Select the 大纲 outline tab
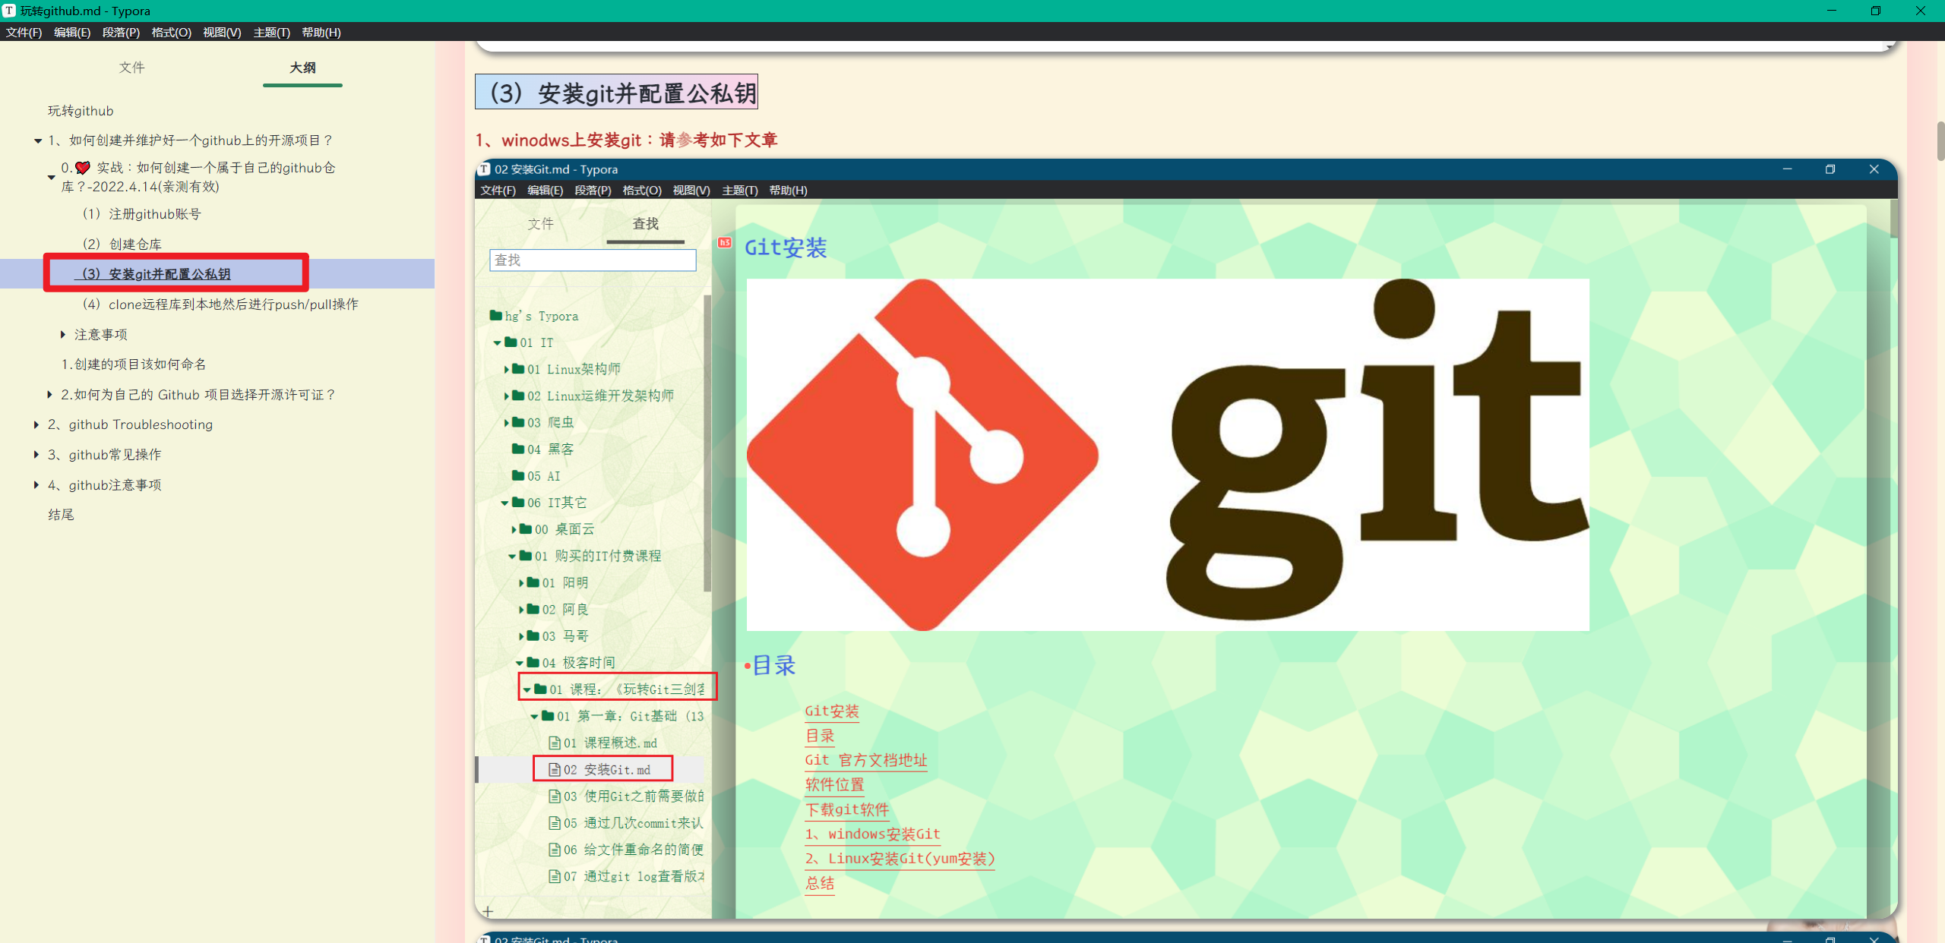1945x943 pixels. point(302,68)
